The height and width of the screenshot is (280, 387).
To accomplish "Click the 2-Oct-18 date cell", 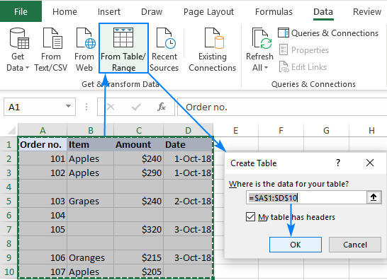I will coord(188,201).
